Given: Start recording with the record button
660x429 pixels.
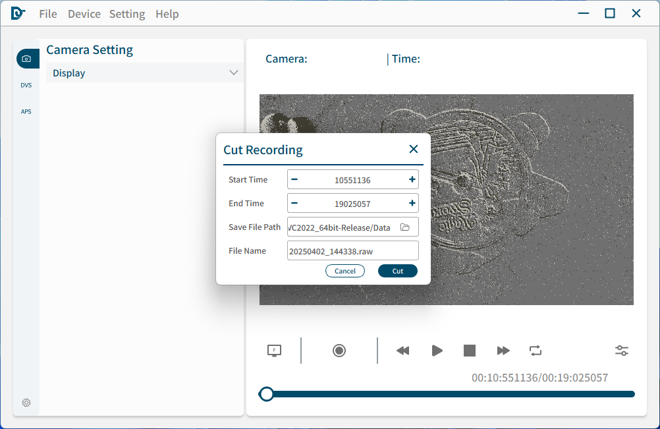Looking at the screenshot, I should coord(339,351).
